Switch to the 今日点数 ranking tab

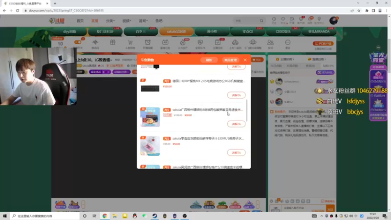(276, 66)
